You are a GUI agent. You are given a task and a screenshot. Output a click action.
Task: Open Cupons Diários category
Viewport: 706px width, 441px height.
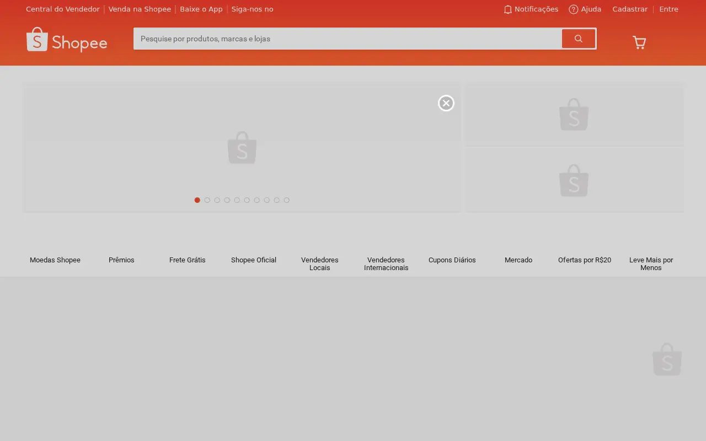(x=452, y=260)
